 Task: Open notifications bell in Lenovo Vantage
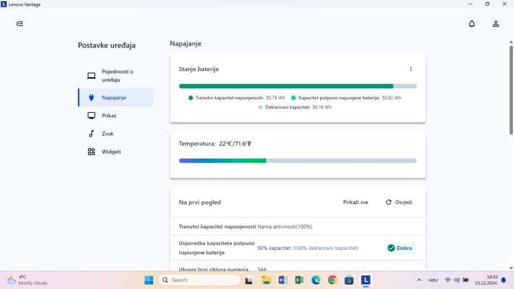pos(472,23)
